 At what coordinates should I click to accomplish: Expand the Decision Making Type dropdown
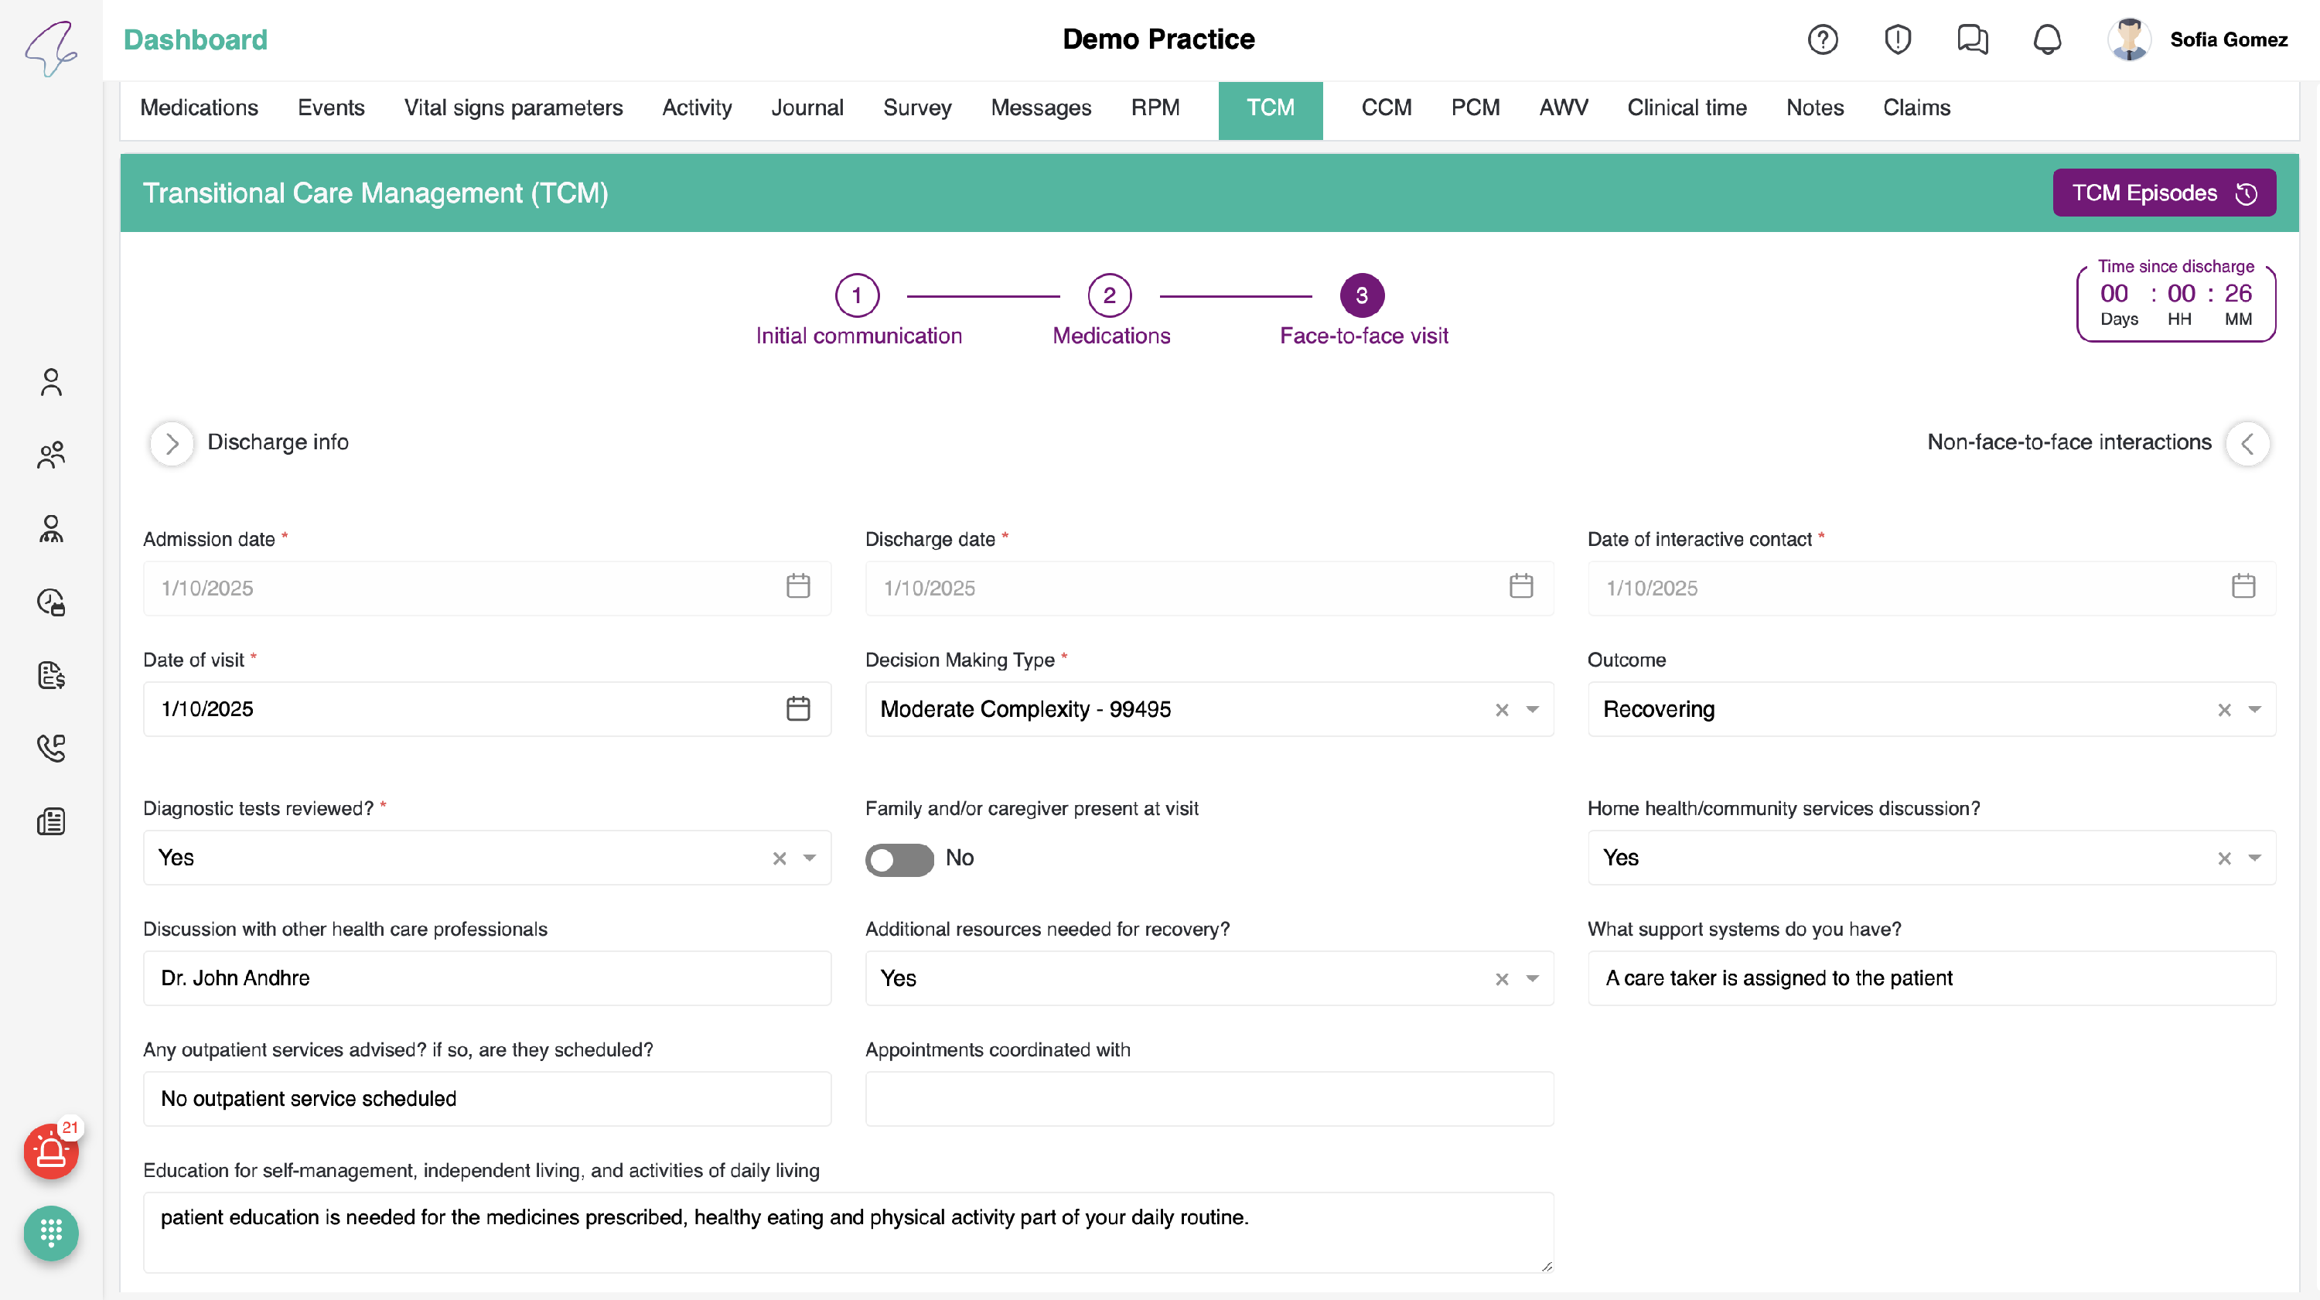[x=1532, y=710]
